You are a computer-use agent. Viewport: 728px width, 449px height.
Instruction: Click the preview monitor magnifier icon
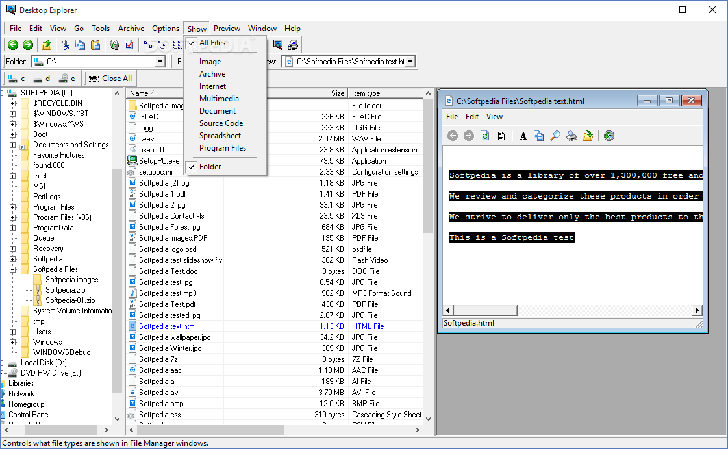pos(278,45)
